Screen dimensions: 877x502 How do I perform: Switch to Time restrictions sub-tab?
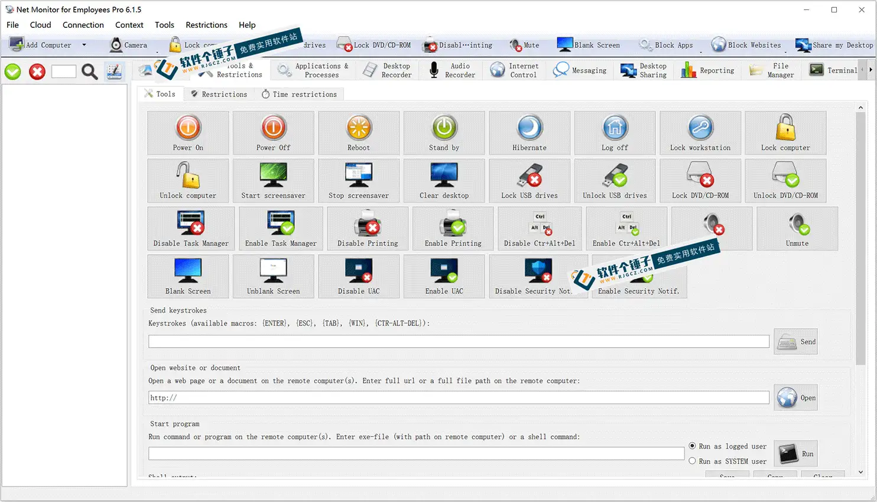(299, 94)
